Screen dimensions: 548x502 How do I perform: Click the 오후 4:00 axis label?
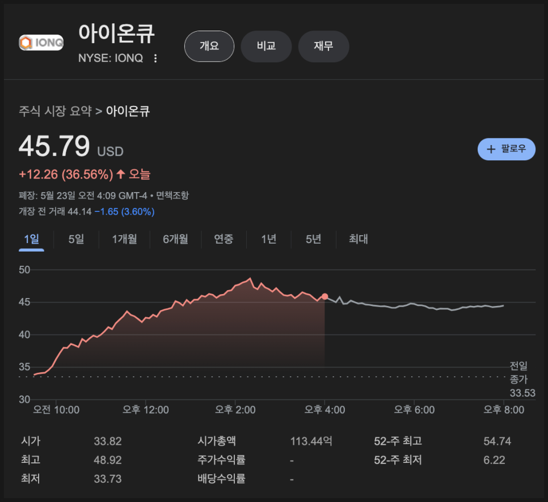coord(324,410)
